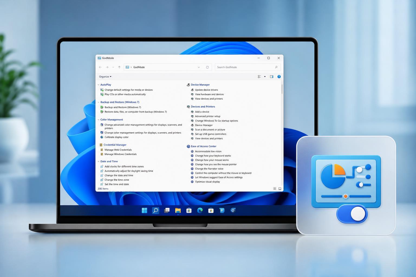Open address bar history dropdown

(x=199, y=67)
